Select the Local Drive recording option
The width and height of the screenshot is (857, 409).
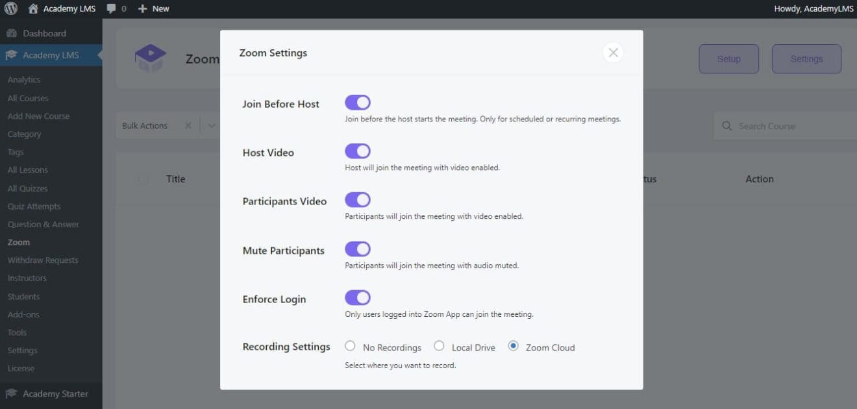coord(438,347)
